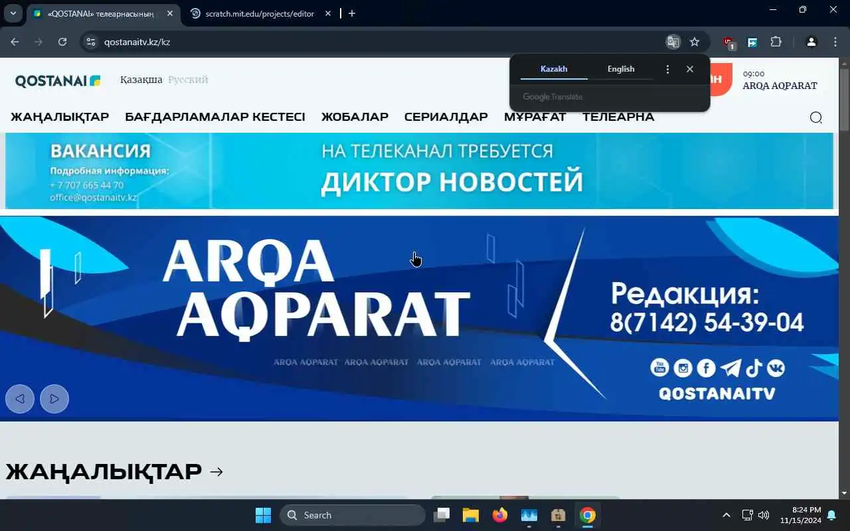The image size is (850, 531).
Task: Open the Telegram icon in banner
Action: click(x=730, y=367)
